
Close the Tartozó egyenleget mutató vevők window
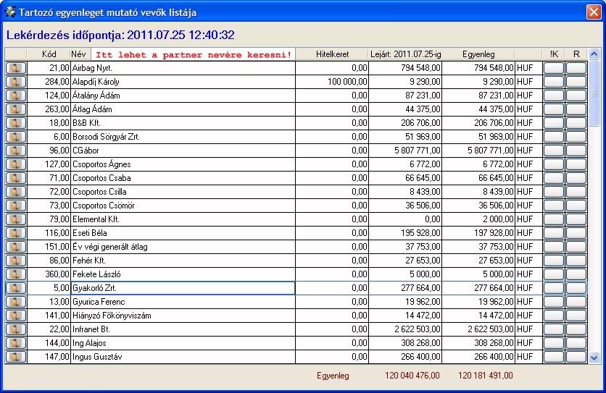pos(594,12)
